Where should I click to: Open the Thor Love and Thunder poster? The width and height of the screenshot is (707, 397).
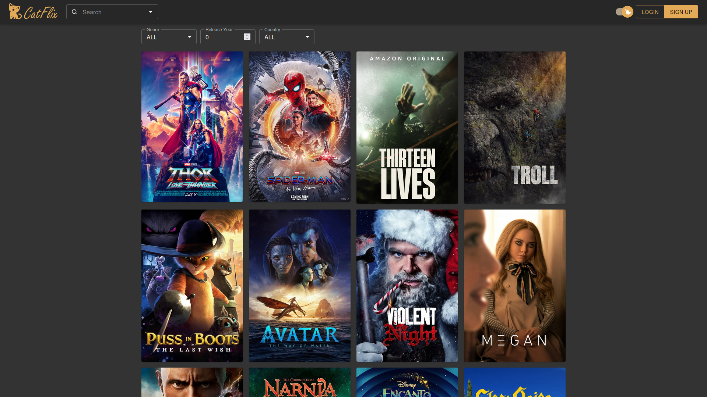(x=192, y=126)
